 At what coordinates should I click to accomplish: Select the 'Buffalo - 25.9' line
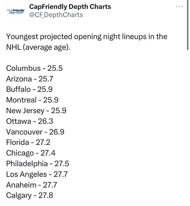click(x=30, y=89)
